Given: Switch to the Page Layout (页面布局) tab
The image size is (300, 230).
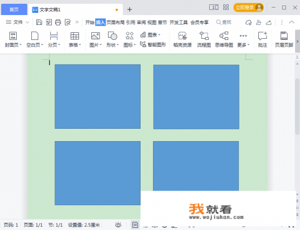Looking at the screenshot, I should pyautogui.click(x=115, y=22).
